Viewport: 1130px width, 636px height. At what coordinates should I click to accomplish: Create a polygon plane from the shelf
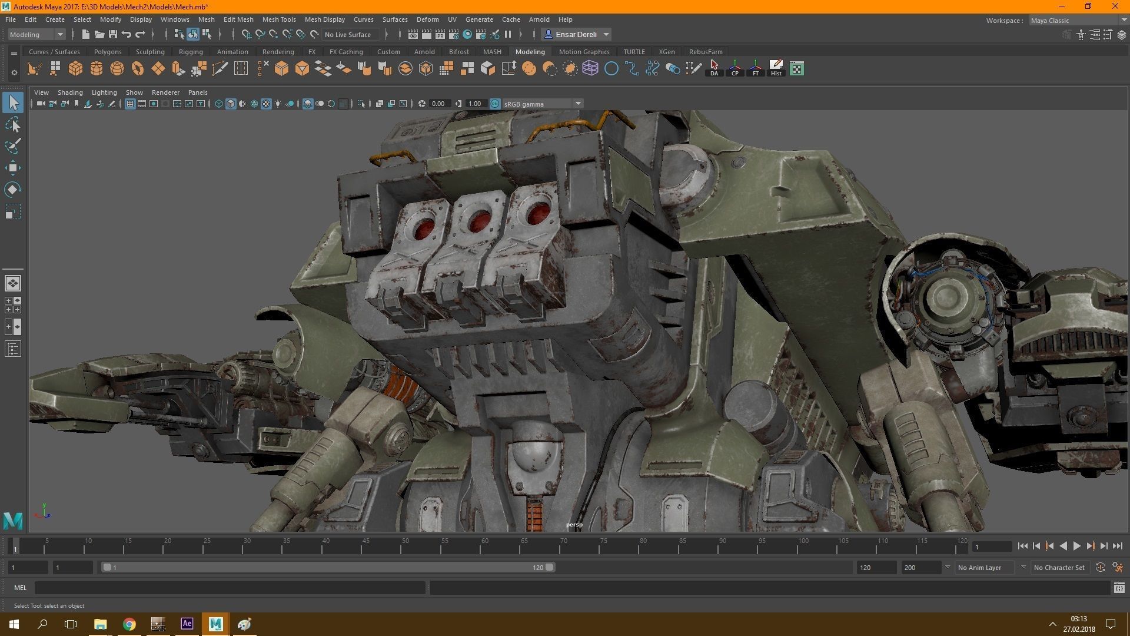pyautogui.click(x=158, y=69)
